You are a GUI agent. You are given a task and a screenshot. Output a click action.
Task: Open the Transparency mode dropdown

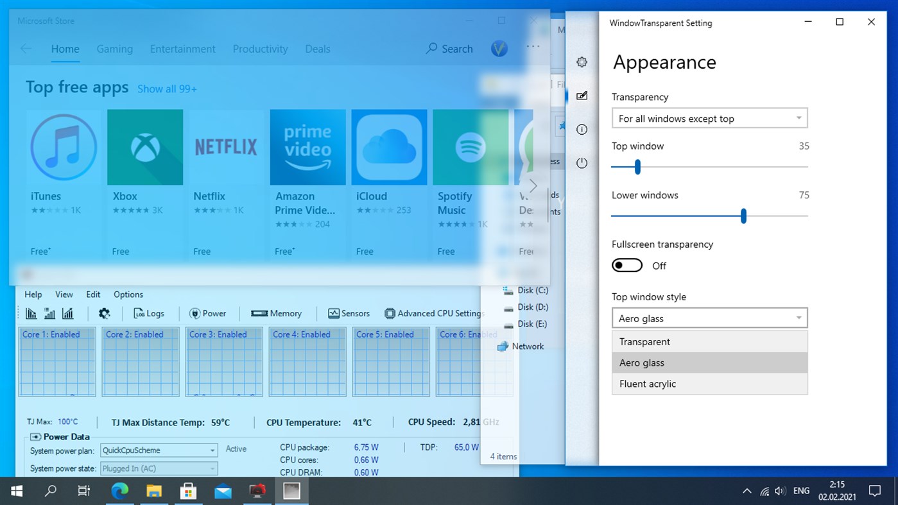709,118
